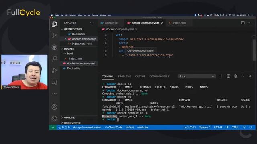Close the terminal panel

point(250,76)
